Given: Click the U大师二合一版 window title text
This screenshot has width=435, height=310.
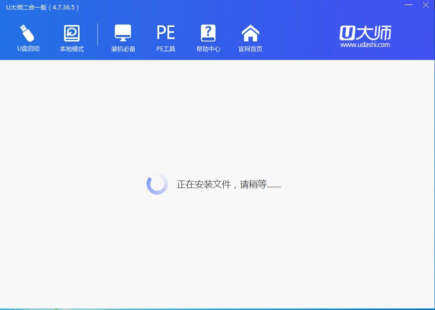Looking at the screenshot, I should click(x=43, y=7).
